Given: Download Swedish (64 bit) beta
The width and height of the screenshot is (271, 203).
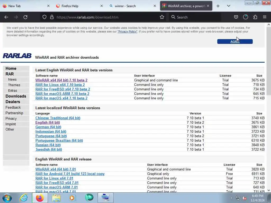Looking at the screenshot, I should 49,150.
